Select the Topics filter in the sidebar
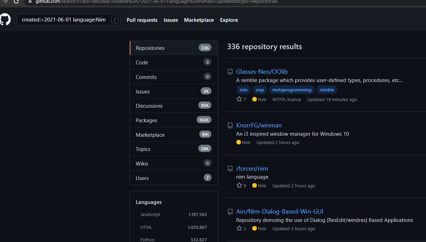 (x=174, y=149)
